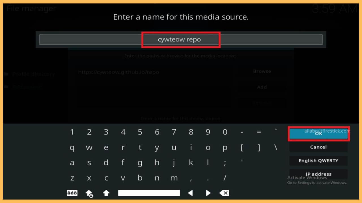Image resolution: width=362 pixels, height=203 pixels.
Task: Select the cywteow repo name field
Action: point(181,39)
